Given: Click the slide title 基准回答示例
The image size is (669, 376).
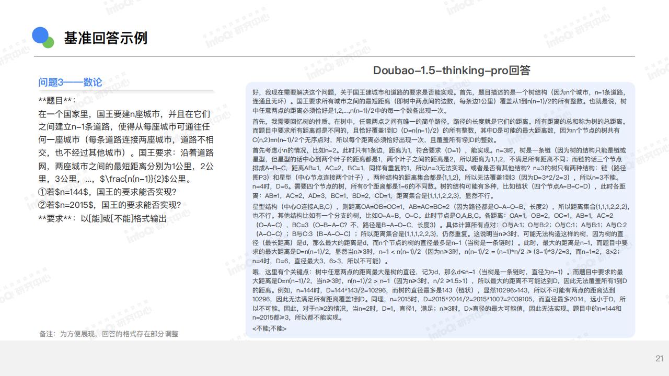Looking at the screenshot, I should coord(106,38).
